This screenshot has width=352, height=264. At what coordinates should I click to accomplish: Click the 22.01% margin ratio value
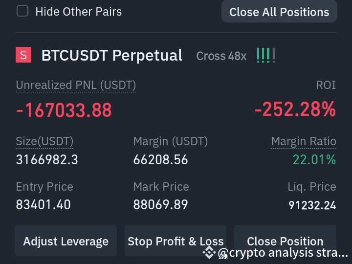314,159
